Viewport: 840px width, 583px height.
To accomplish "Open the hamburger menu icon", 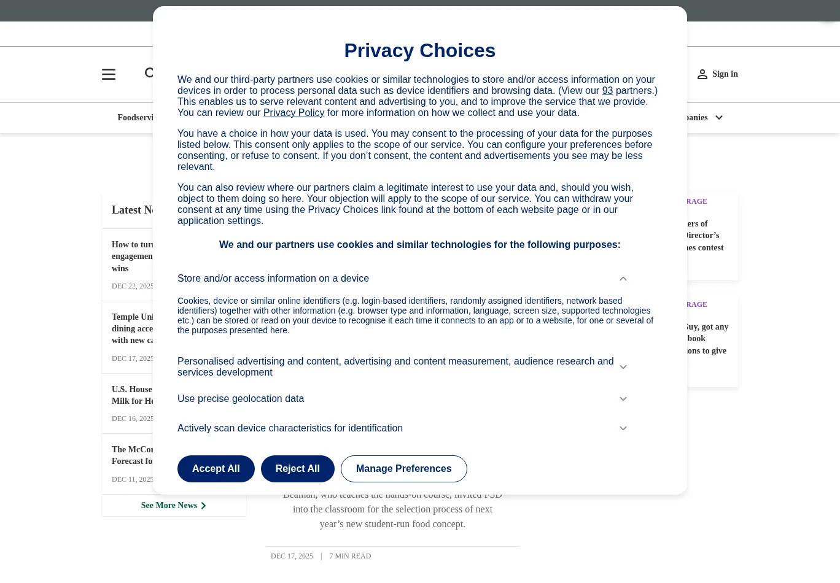I will [x=109, y=74].
